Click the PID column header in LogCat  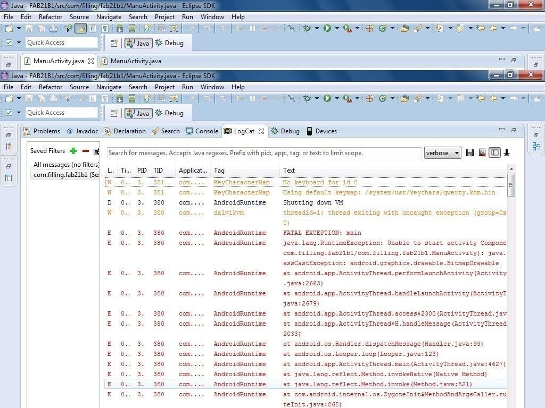tap(142, 171)
